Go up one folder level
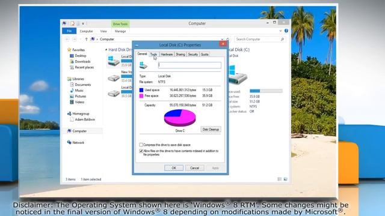The width and height of the screenshot is (385, 216). 86,39
